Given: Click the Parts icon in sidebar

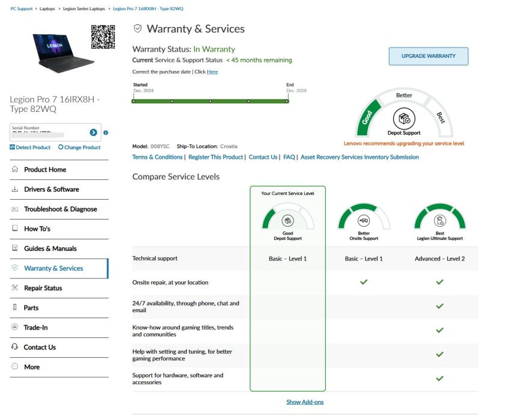Looking at the screenshot, I should tap(15, 307).
